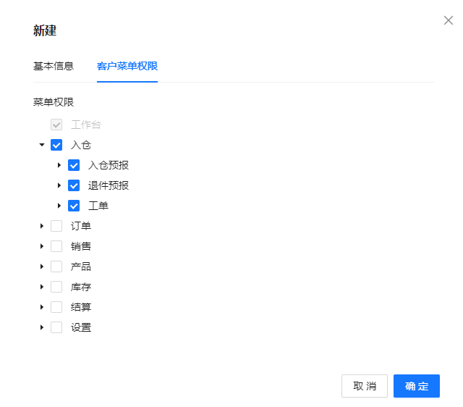
Task: Uncheck the 入仓预报 checkbox
Action: 74,165
